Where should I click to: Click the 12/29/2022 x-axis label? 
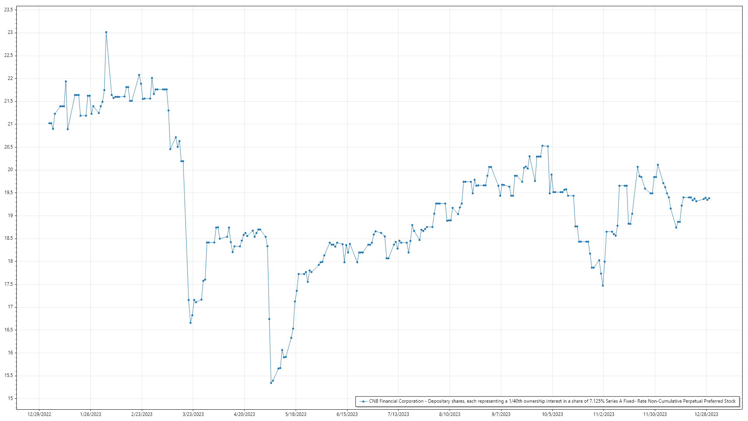pyautogui.click(x=39, y=414)
